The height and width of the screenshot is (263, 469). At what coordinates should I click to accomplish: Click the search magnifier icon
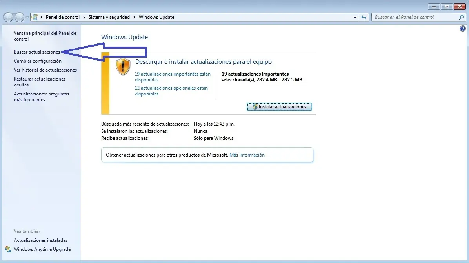click(461, 17)
